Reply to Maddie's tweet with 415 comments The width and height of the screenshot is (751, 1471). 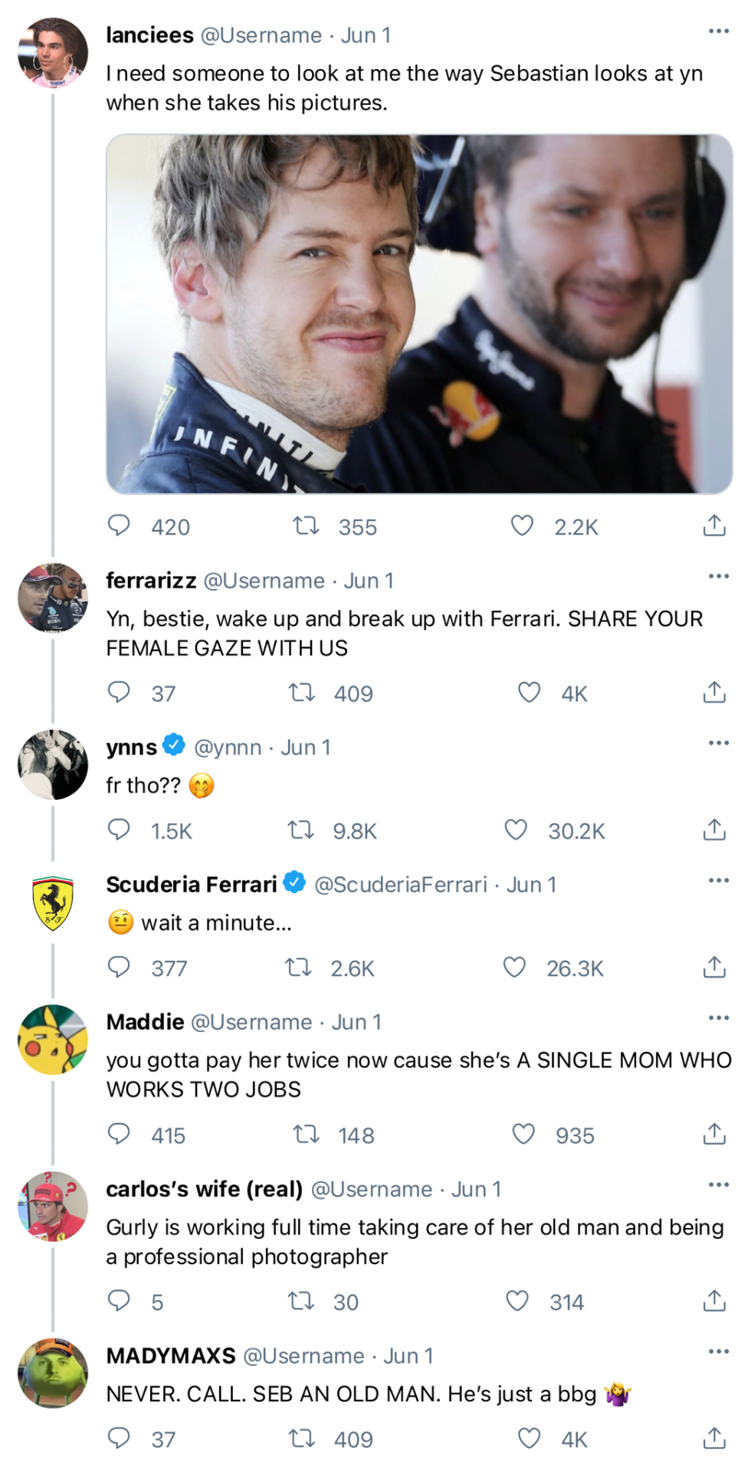tap(119, 1134)
